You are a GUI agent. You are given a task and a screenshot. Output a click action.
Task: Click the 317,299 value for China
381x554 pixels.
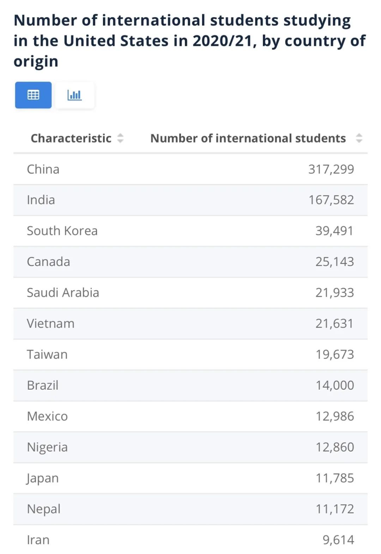331,169
